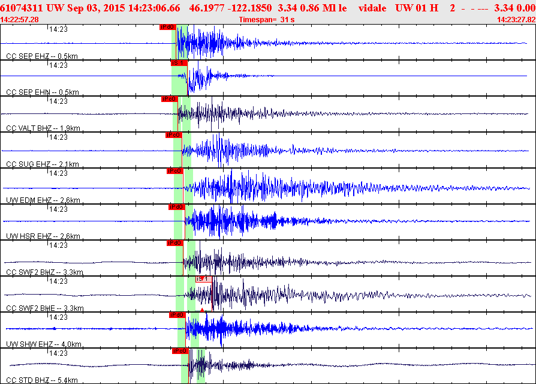This screenshot has width=536, height=384.
Task: Click the start time 14:22:57.28 label
Action: point(20,20)
